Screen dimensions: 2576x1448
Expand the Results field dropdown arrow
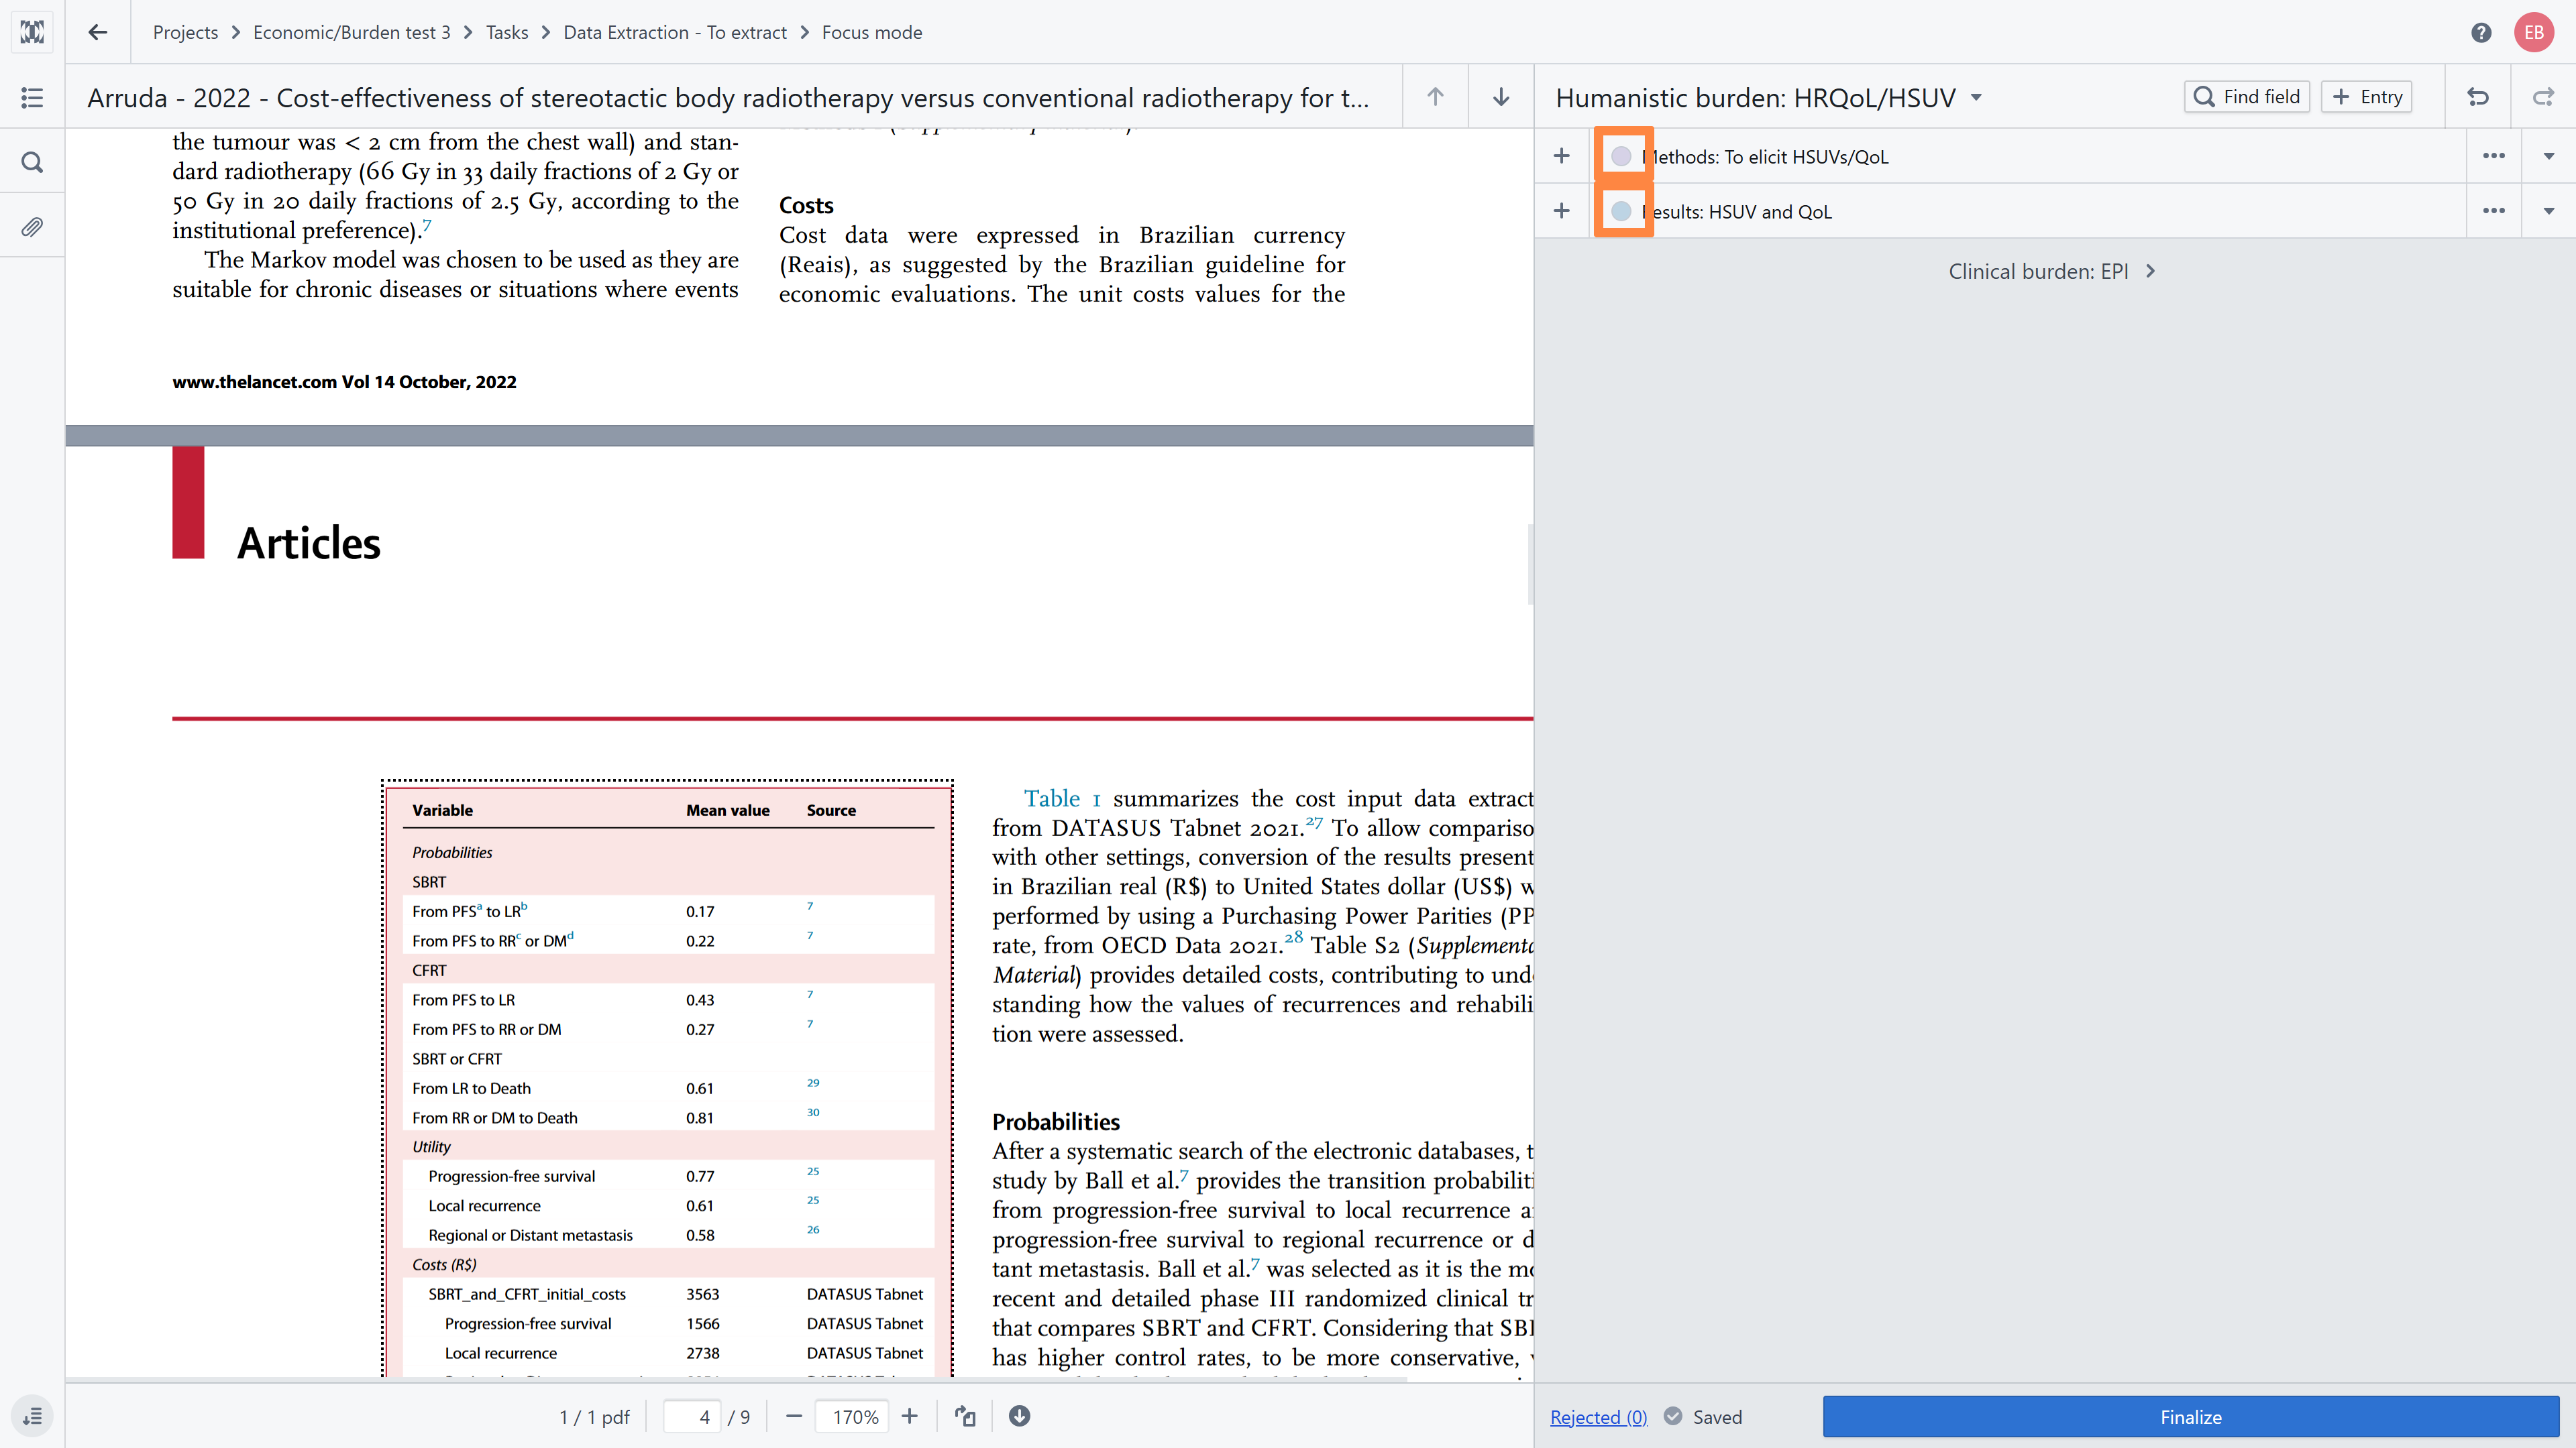pos(2548,211)
